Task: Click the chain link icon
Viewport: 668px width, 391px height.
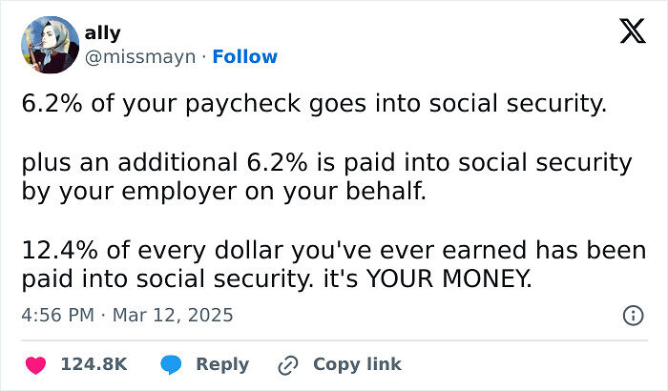Action: 288,365
